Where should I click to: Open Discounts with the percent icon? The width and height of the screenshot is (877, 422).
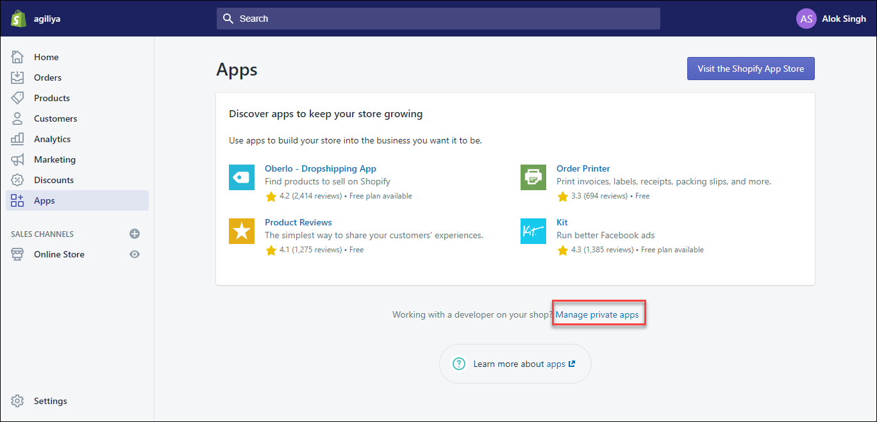tap(18, 179)
